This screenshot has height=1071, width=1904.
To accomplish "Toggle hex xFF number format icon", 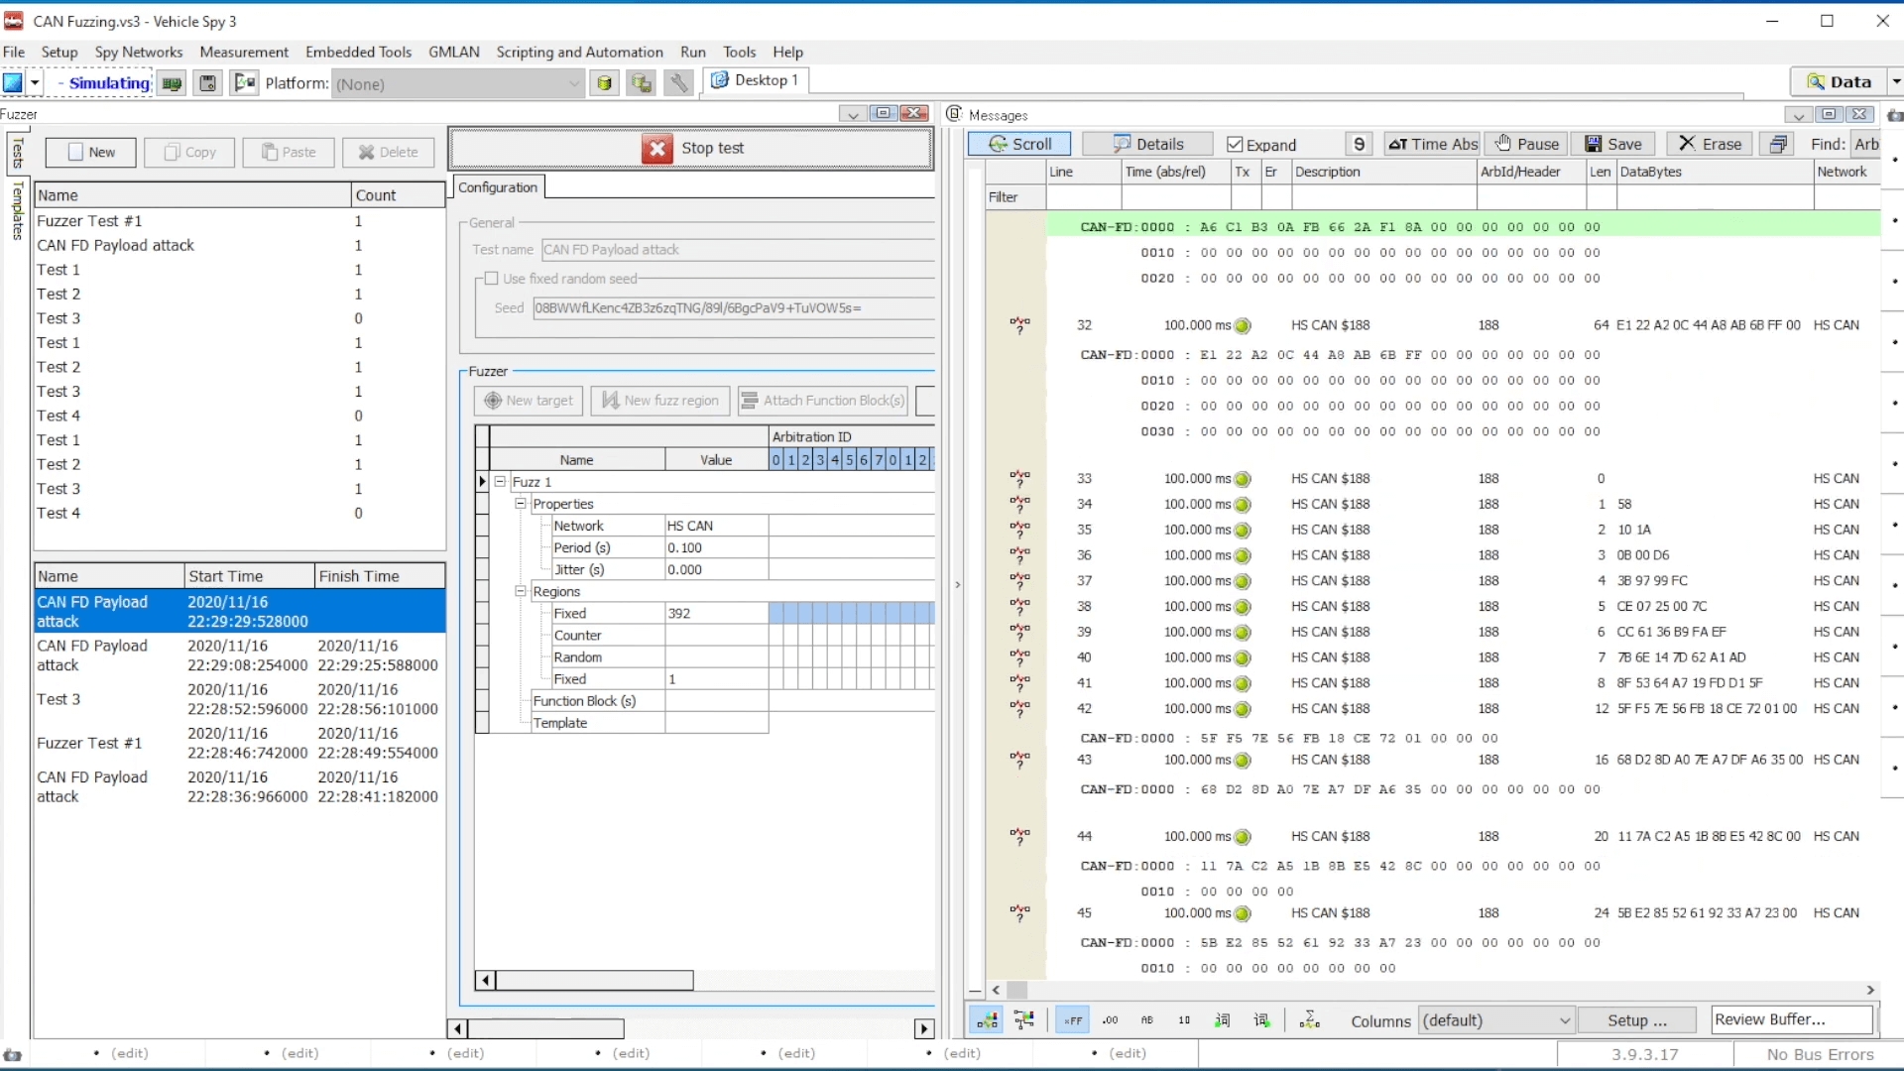I will click(1073, 1019).
